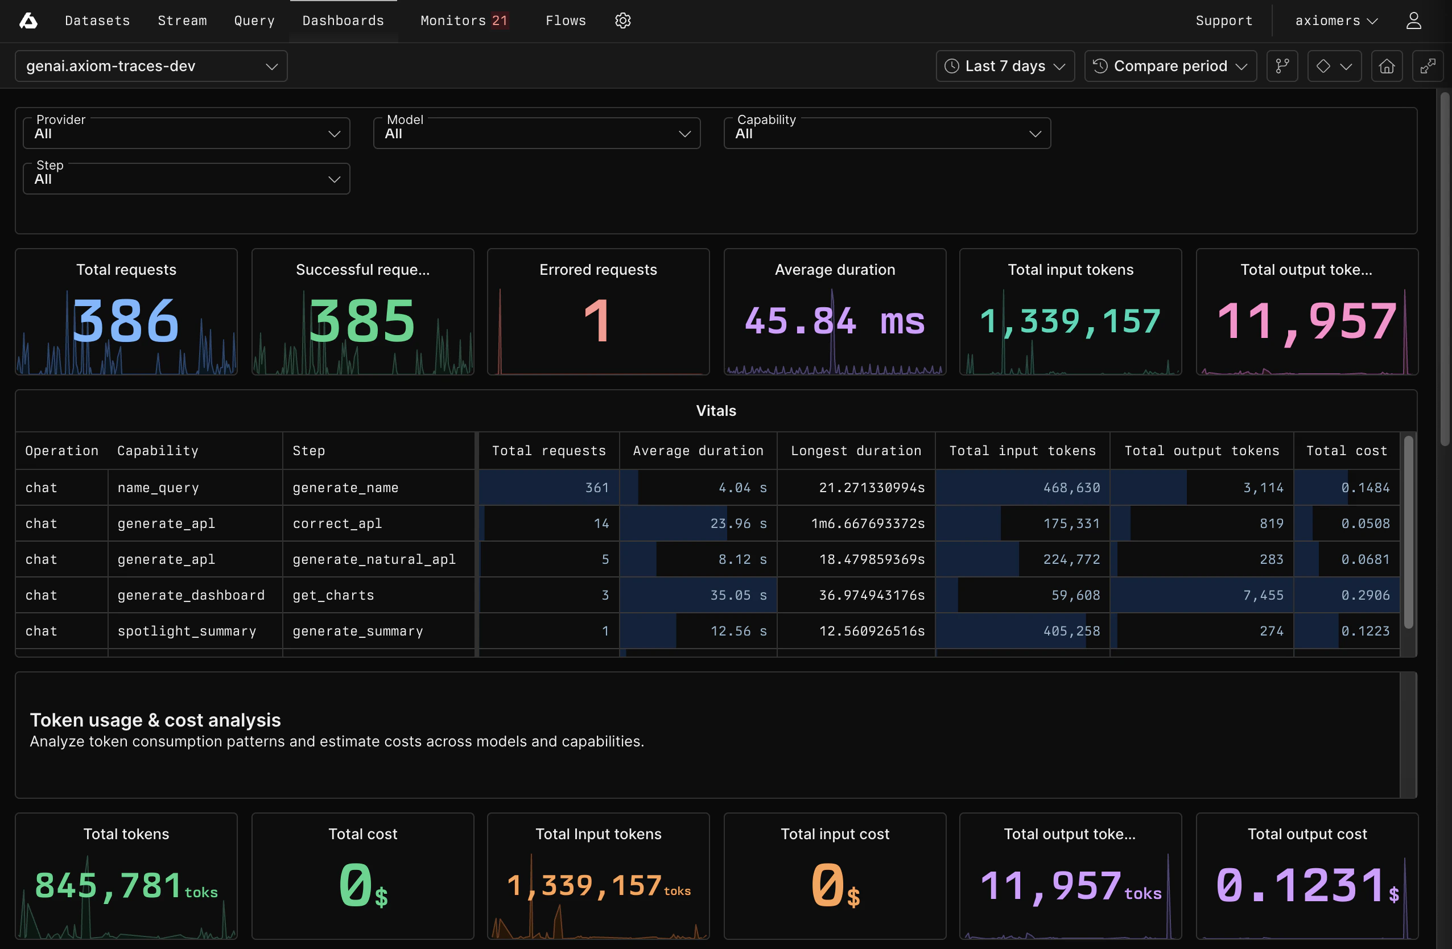
Task: Open the axiomers organization menu
Action: [1335, 20]
